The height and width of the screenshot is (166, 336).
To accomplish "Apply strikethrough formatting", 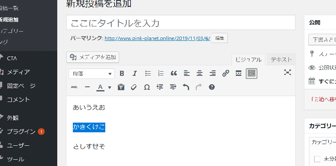I will (74, 87).
